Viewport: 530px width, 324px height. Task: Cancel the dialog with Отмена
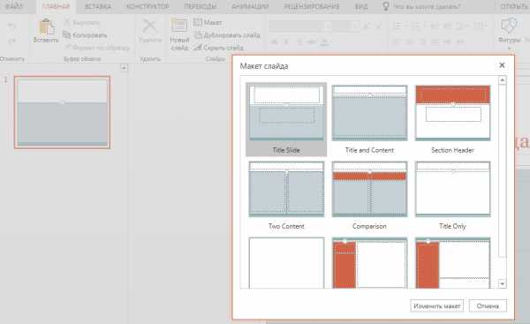488,305
